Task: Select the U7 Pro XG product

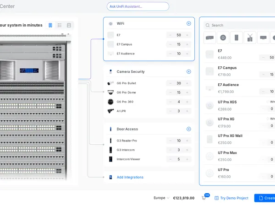Action: coord(239,122)
